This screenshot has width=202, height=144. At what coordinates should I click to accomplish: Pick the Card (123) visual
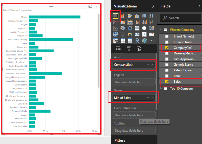click(137, 34)
